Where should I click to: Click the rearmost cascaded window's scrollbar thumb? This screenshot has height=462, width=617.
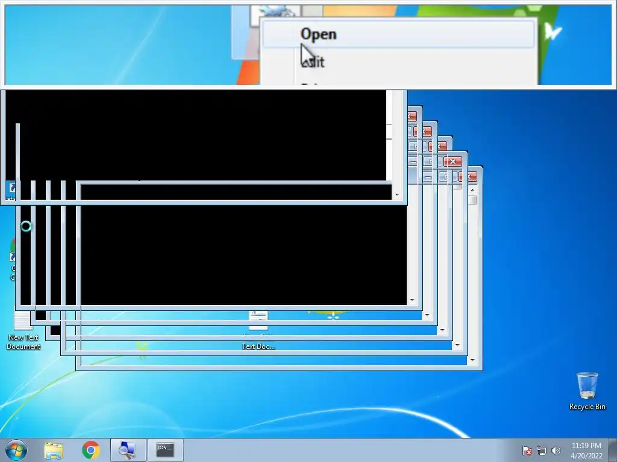pos(472,200)
